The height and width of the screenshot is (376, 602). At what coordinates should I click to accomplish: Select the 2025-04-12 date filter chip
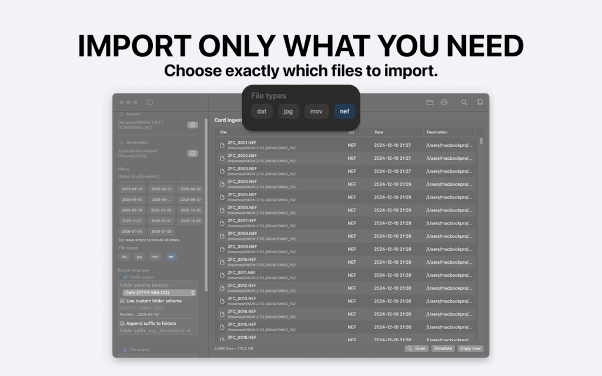pyautogui.click(x=132, y=189)
